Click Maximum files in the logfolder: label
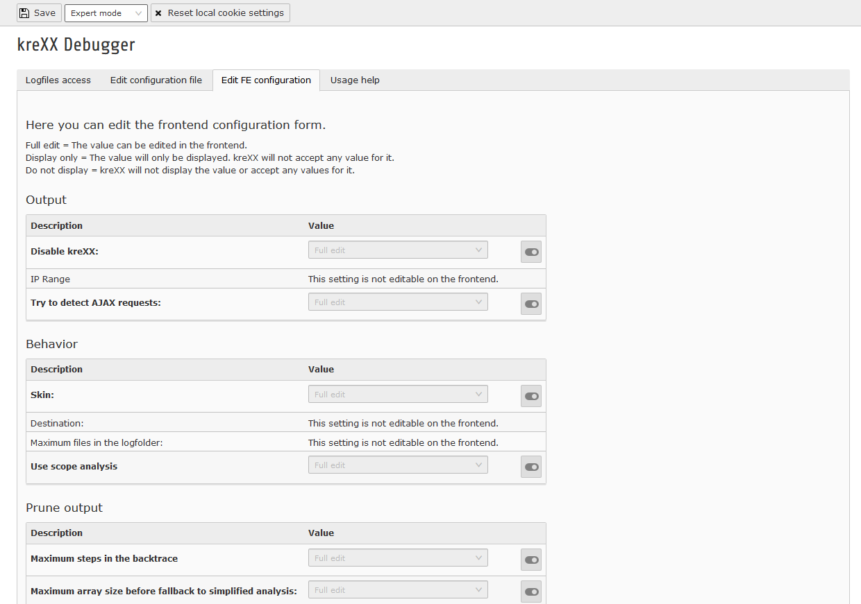Screen dimensions: 861x604 [x=97, y=442]
